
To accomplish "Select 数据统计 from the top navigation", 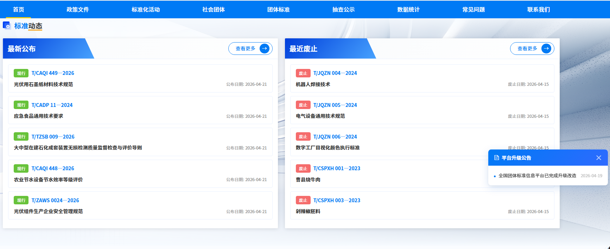I will (408, 9).
